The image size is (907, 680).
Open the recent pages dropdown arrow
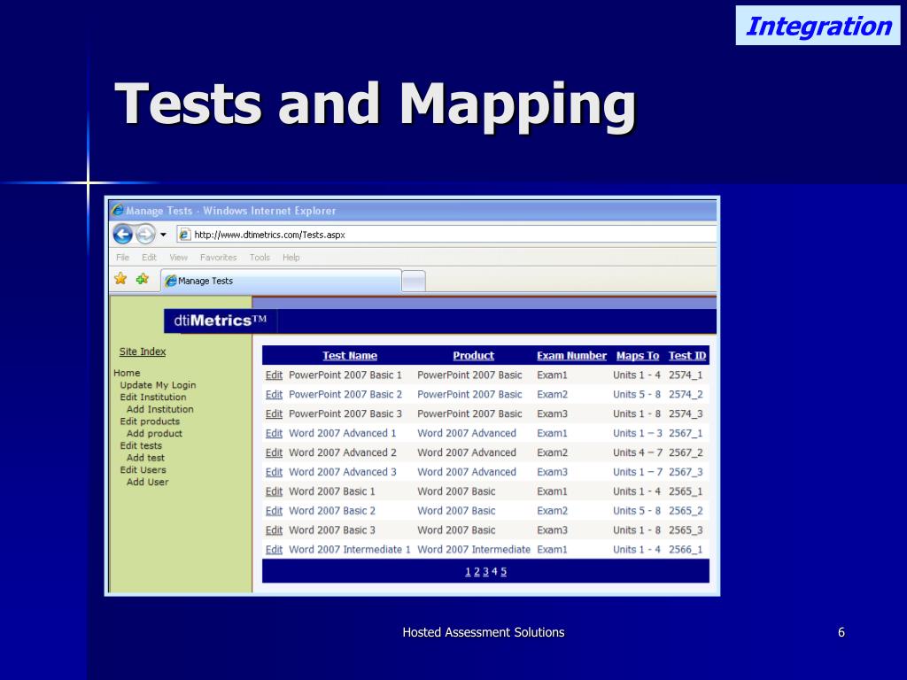pos(163,234)
